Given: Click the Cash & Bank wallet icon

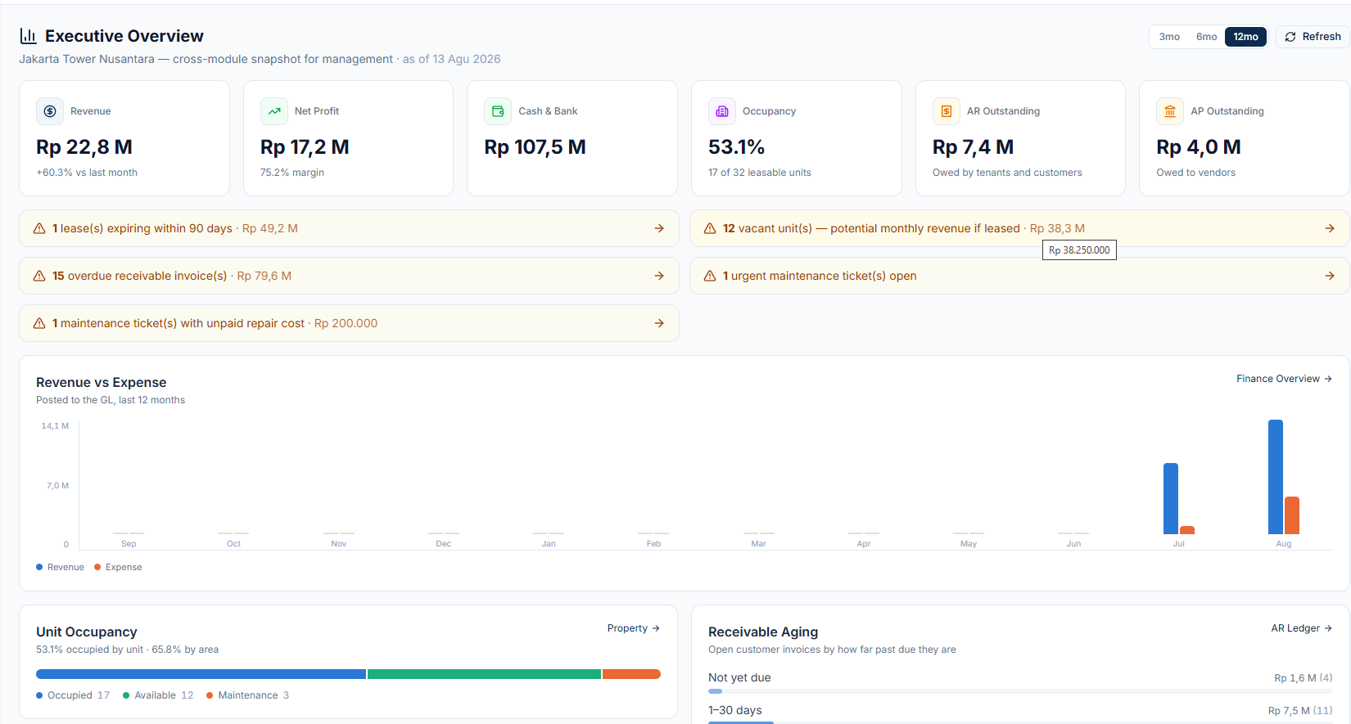Looking at the screenshot, I should pos(498,111).
